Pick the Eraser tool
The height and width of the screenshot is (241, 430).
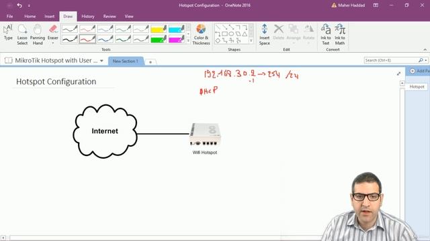53,31
